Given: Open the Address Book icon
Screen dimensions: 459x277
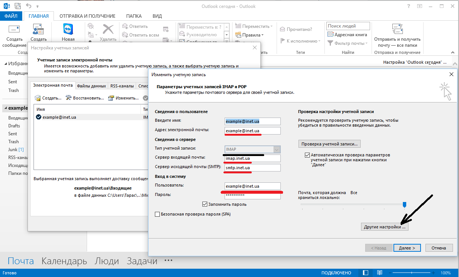Looking at the screenshot, I should pyautogui.click(x=330, y=35).
